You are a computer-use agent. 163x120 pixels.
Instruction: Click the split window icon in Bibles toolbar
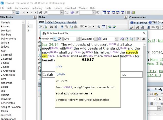(x=104, y=27)
